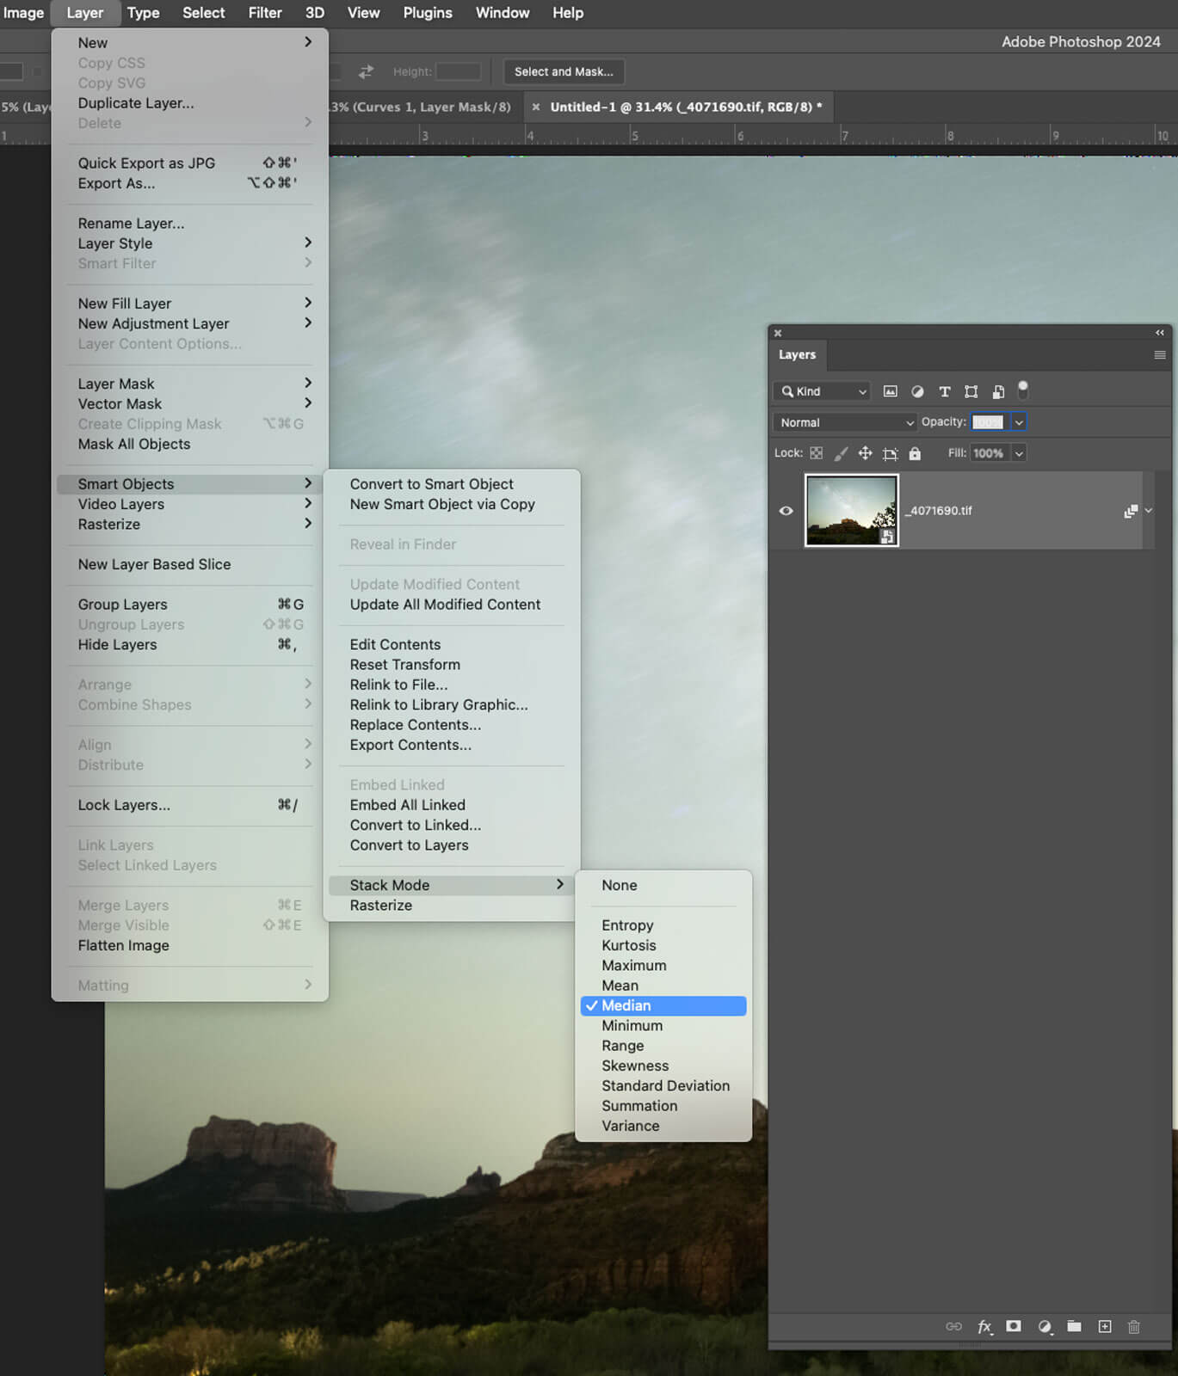The image size is (1178, 1376).
Task: Toggle the layer filtering switch
Action: (1023, 390)
